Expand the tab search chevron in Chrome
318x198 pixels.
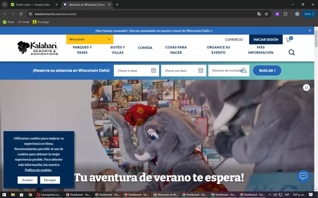4,4
